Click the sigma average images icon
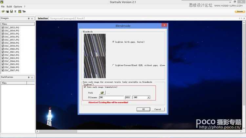The width and height of the screenshot is (246, 138). 15,11
